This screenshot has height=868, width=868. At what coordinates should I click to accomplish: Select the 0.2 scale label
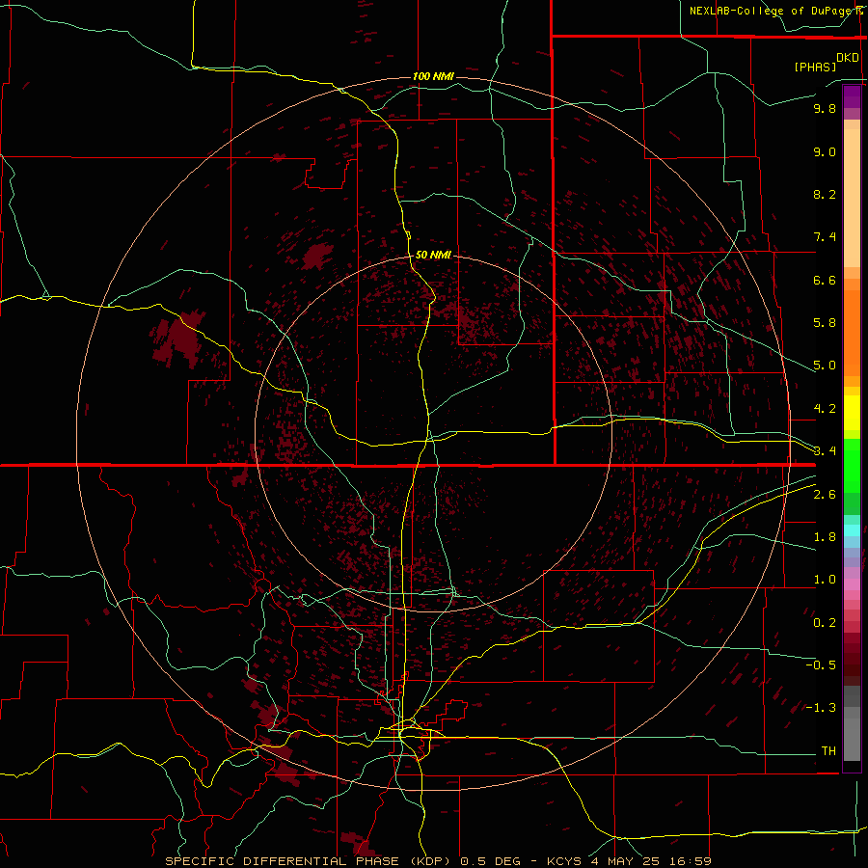point(825,623)
